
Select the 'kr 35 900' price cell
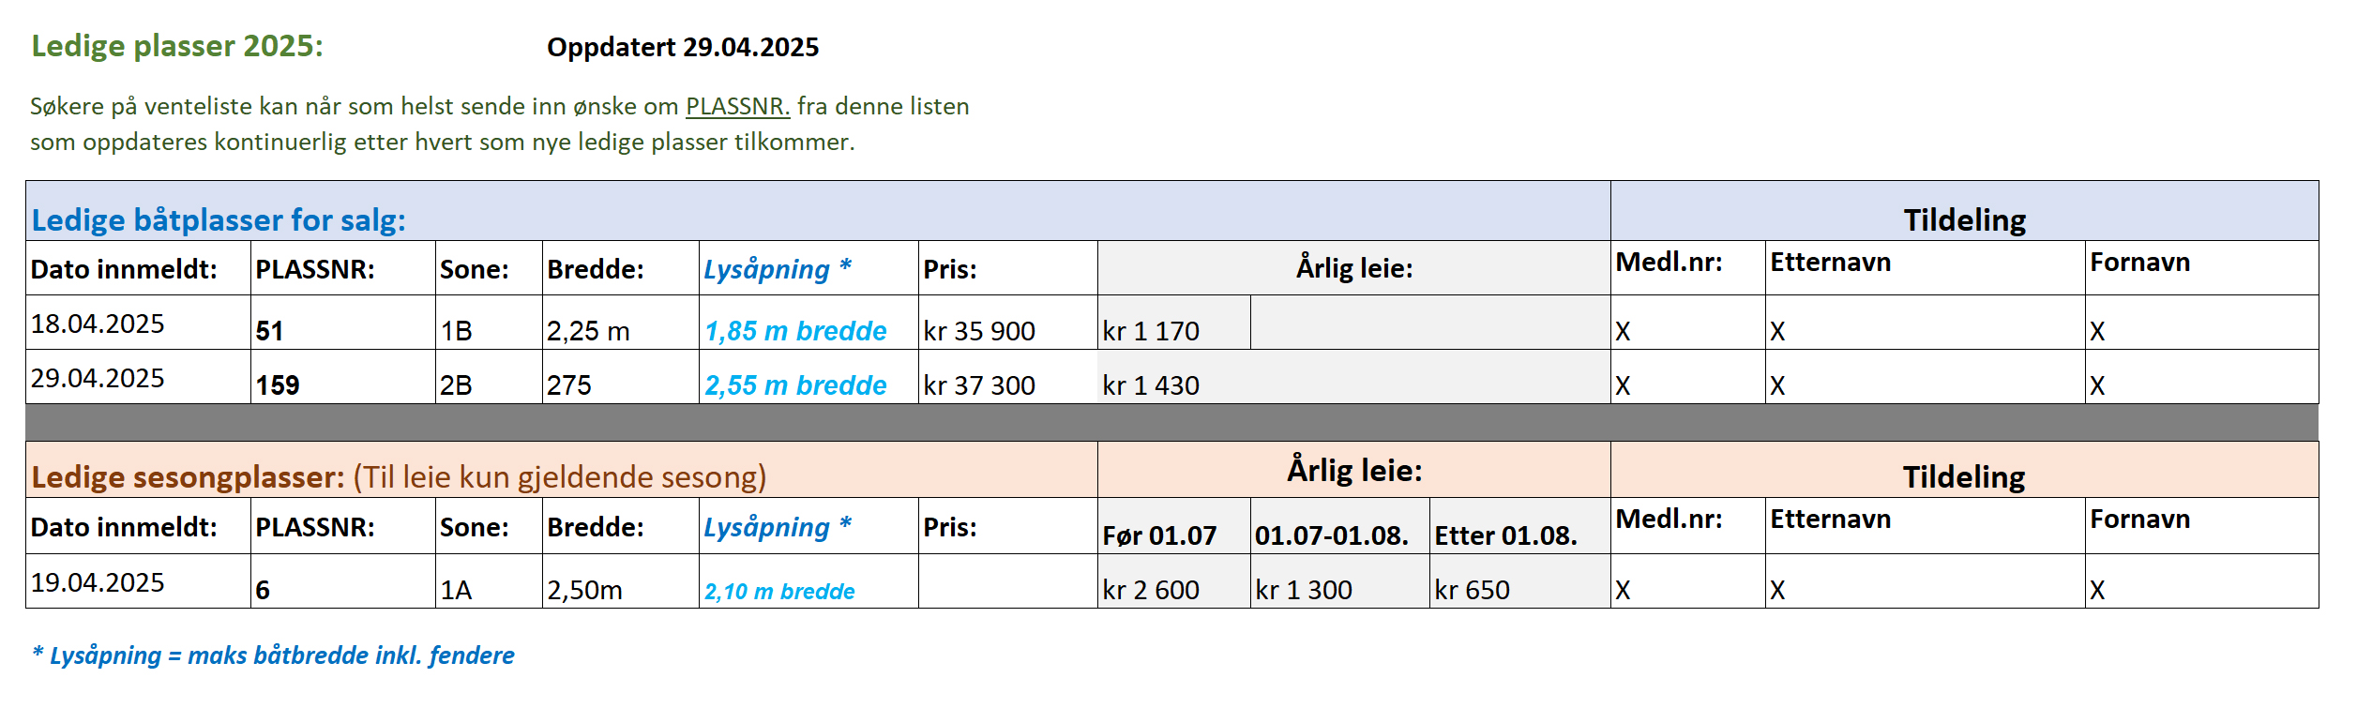pos(1007,323)
